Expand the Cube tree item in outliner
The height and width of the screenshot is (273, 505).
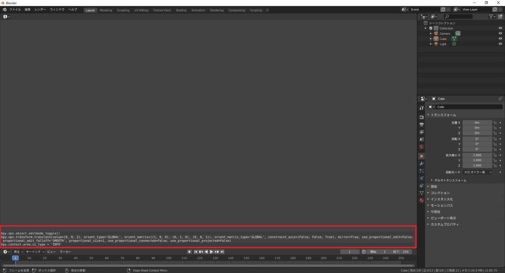pyautogui.click(x=431, y=39)
